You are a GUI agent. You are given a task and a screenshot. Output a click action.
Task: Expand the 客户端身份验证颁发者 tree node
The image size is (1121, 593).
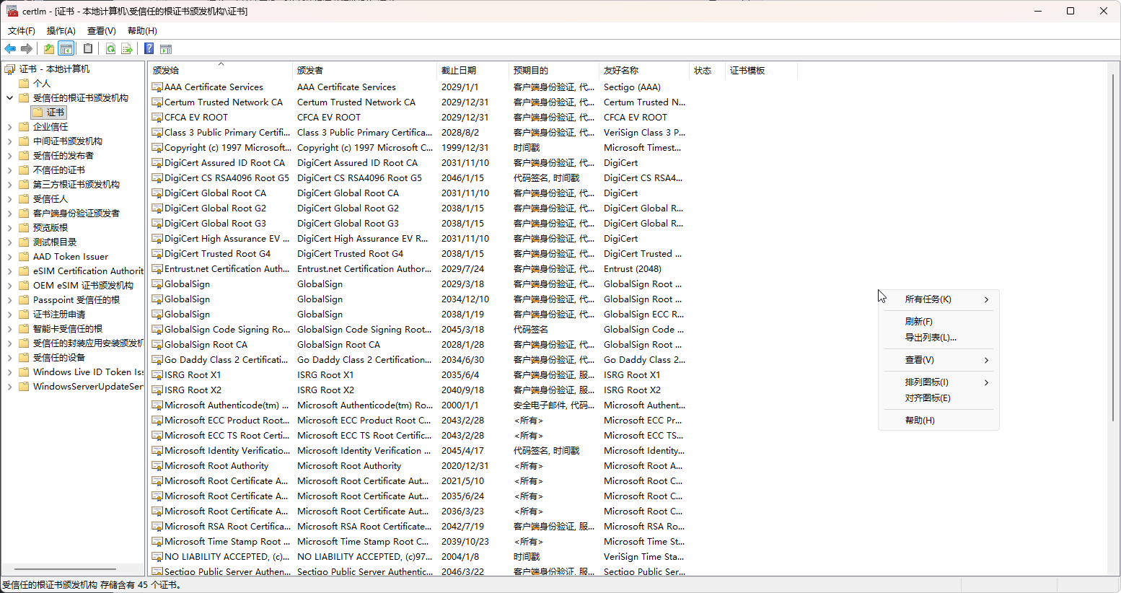pyautogui.click(x=10, y=214)
